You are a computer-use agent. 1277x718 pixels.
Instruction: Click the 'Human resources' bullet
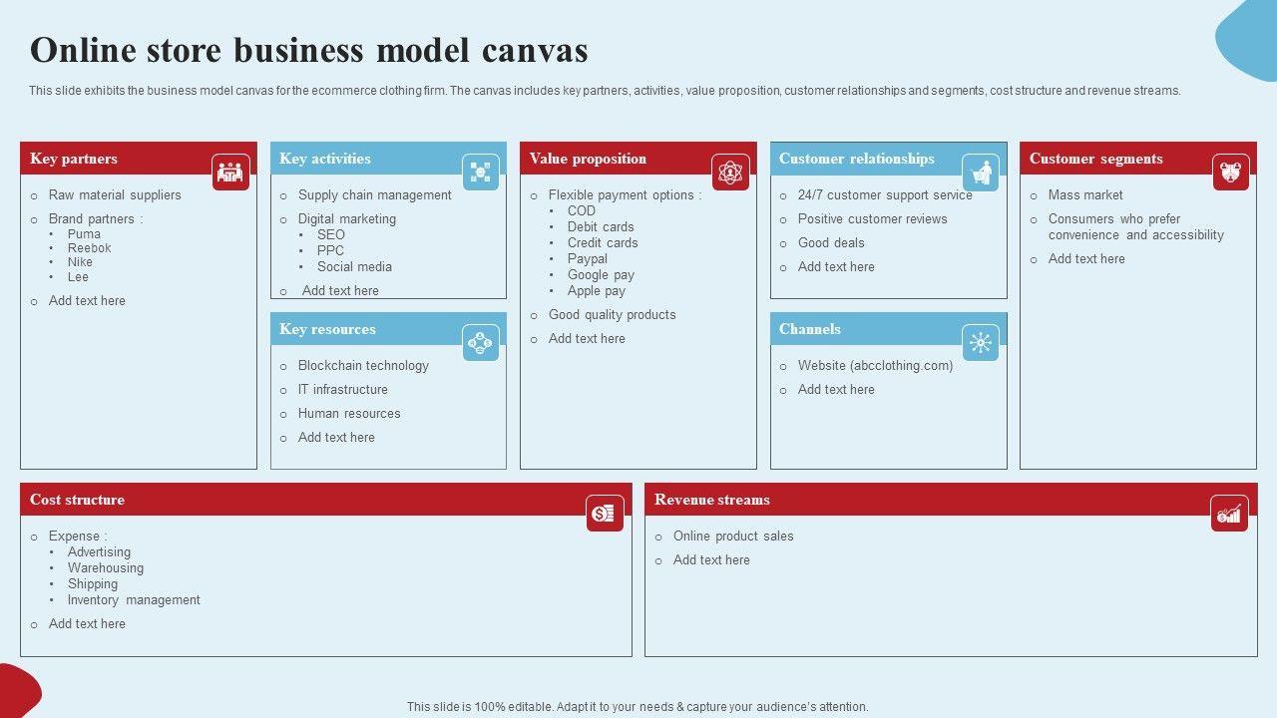[349, 414]
